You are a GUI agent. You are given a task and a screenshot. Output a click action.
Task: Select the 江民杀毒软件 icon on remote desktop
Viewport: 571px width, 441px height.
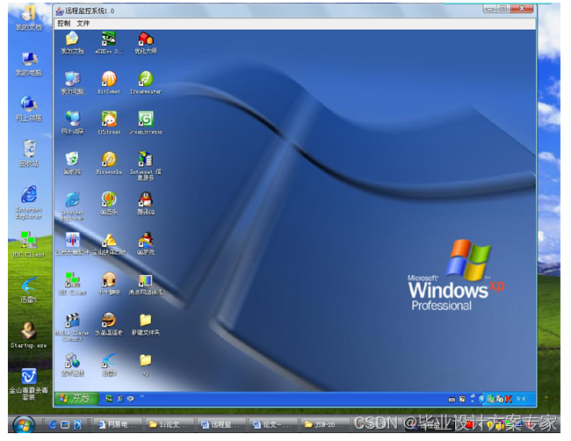tap(72, 244)
